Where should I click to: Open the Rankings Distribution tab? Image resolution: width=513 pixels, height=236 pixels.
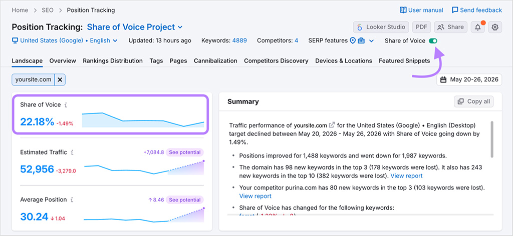pyautogui.click(x=113, y=60)
